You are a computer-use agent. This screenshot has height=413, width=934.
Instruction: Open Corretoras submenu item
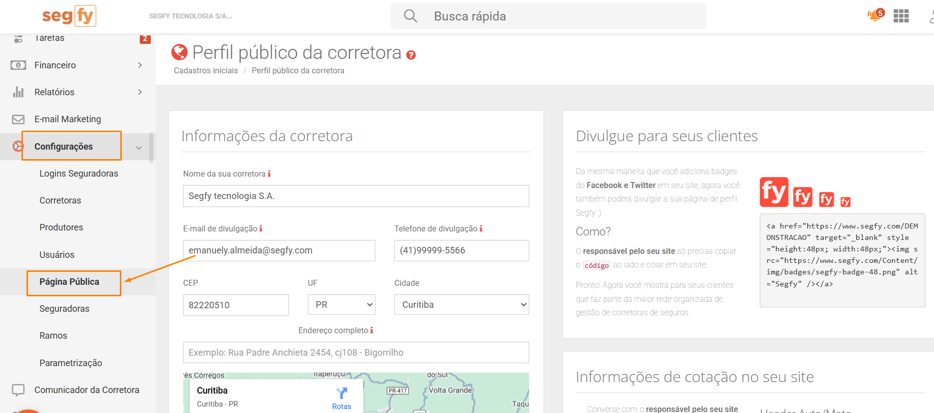60,201
